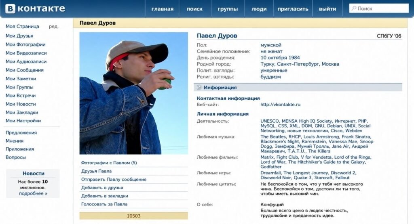Click Pavel Durov's profile photo
414x224 pixels.
click(x=133, y=93)
